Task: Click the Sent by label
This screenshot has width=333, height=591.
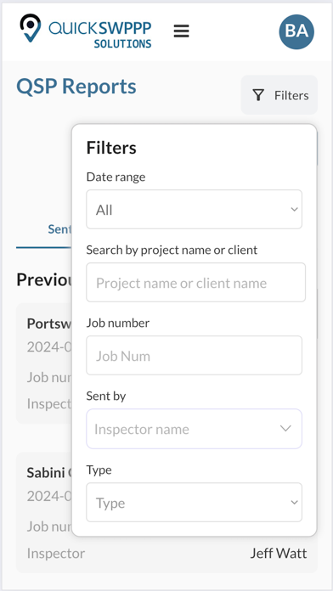Action: 106,396
